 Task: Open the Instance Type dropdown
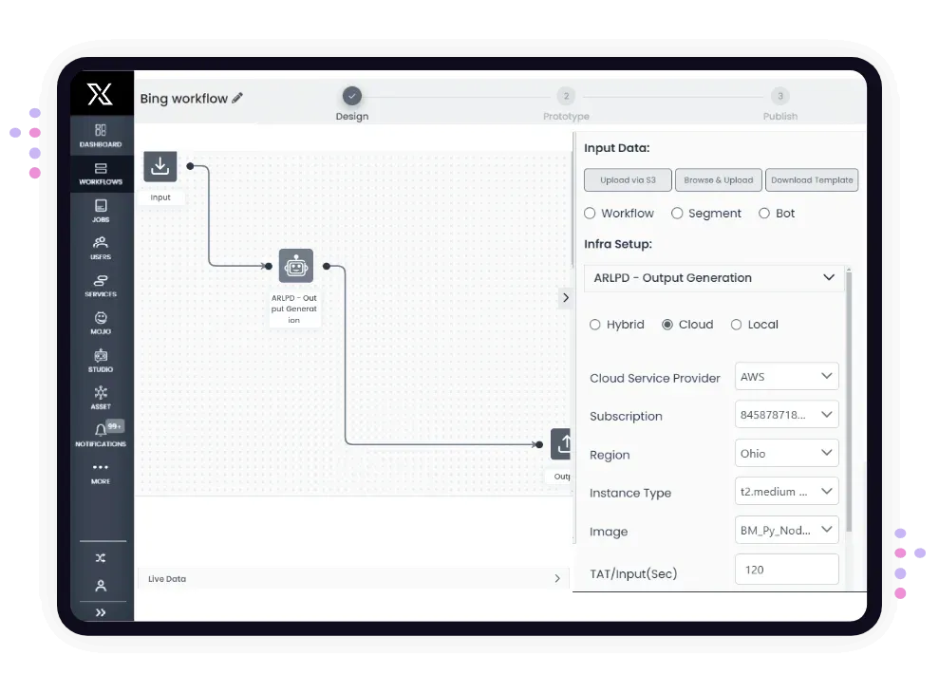coord(786,491)
